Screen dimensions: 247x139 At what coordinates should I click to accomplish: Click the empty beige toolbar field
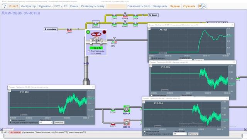pos(116,6)
